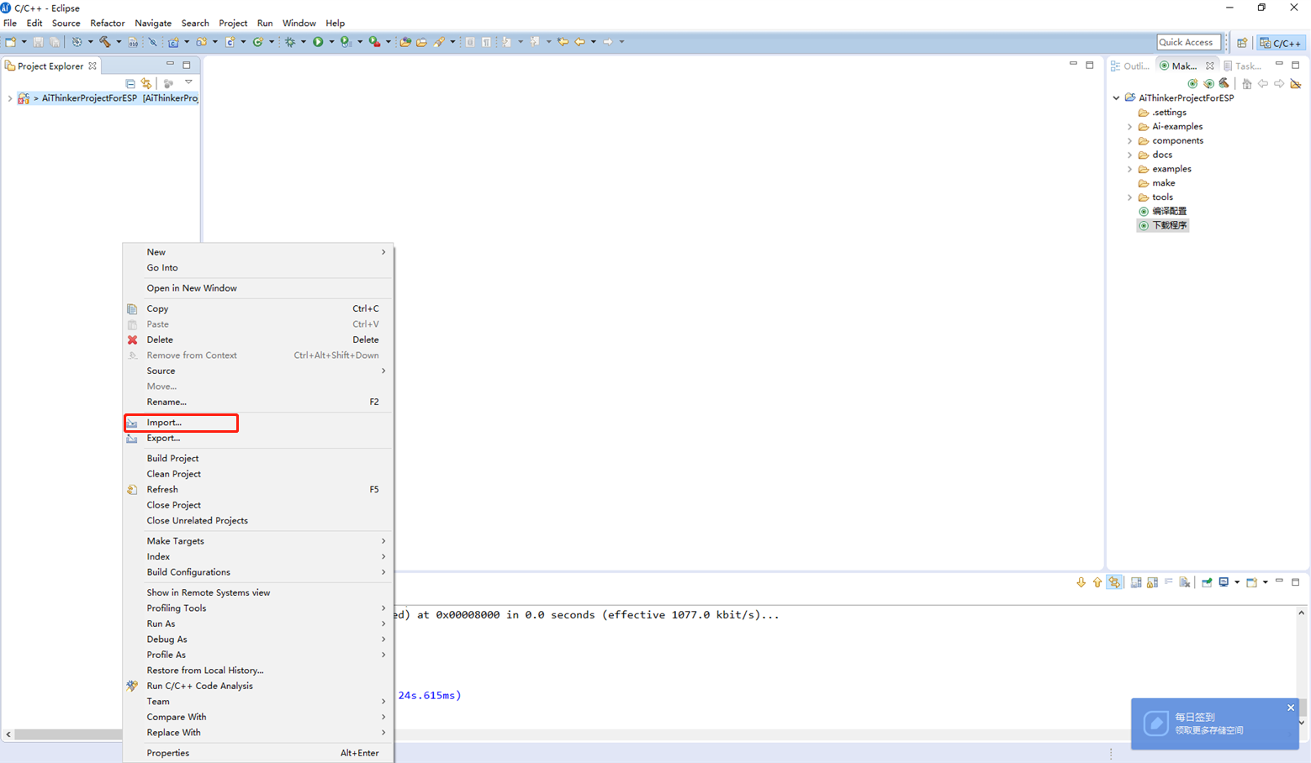Click the Quick Access search field
Viewport: 1311px width, 763px height.
(x=1188, y=42)
